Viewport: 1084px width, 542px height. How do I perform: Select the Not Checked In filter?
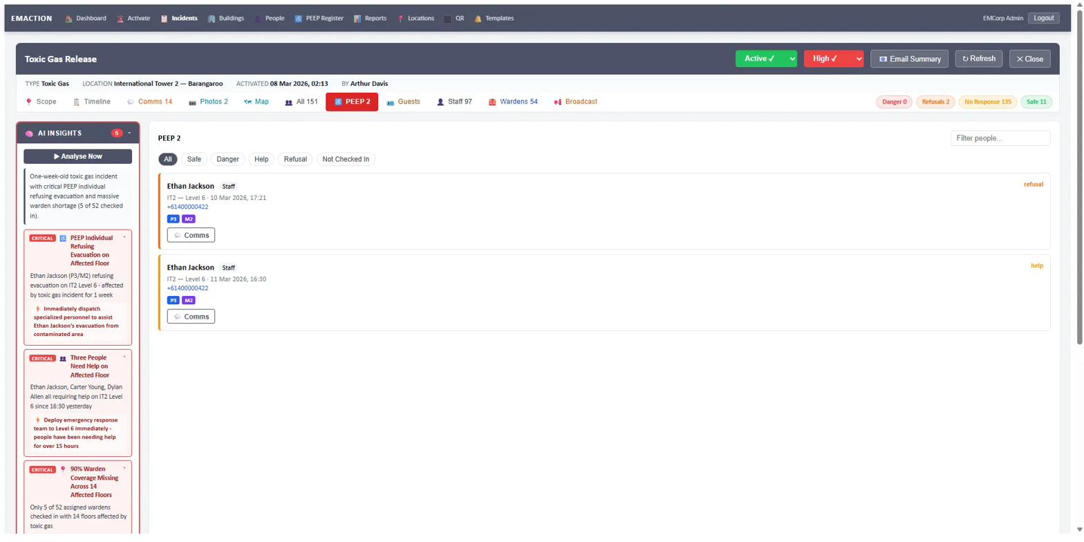(x=346, y=159)
